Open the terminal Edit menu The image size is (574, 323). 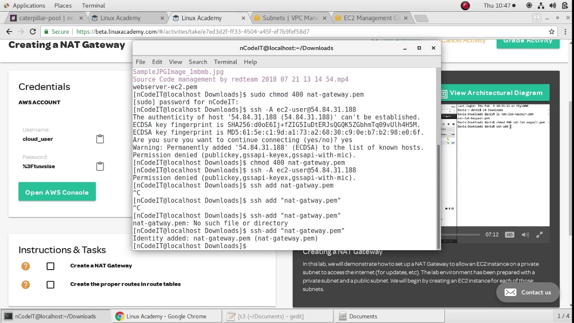coord(157,62)
